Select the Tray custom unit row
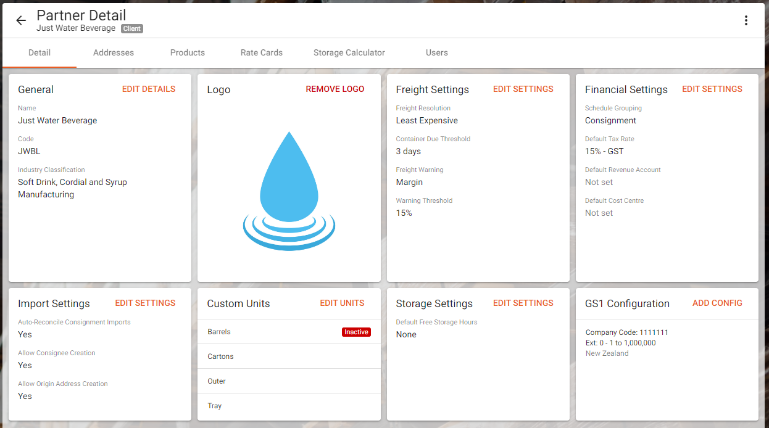 [289, 406]
